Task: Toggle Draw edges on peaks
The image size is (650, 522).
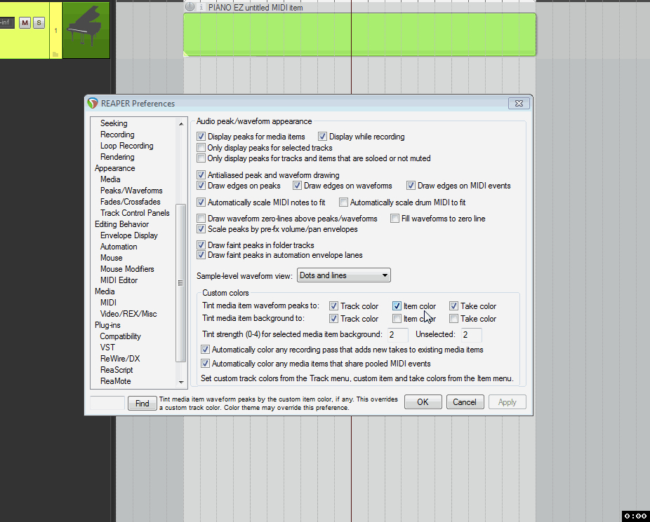Action: [x=201, y=186]
